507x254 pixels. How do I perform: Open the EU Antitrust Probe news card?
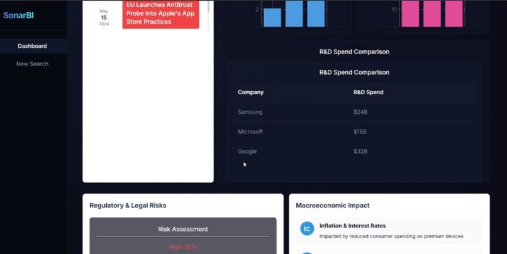[x=160, y=14]
